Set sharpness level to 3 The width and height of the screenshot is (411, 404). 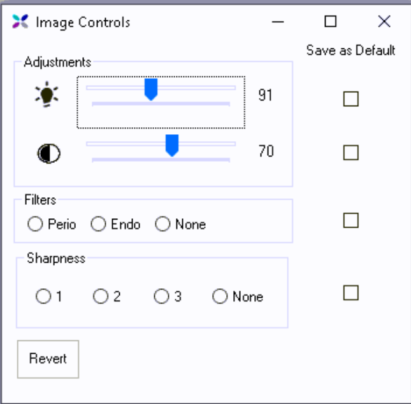[x=162, y=296]
